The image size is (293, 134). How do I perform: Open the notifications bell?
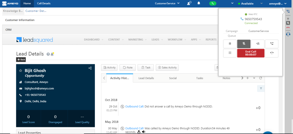(199, 3)
